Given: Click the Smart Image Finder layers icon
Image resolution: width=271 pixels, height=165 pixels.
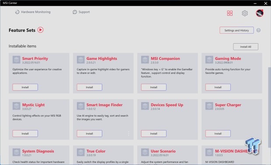Looking at the screenshot, I should pos(81,106).
